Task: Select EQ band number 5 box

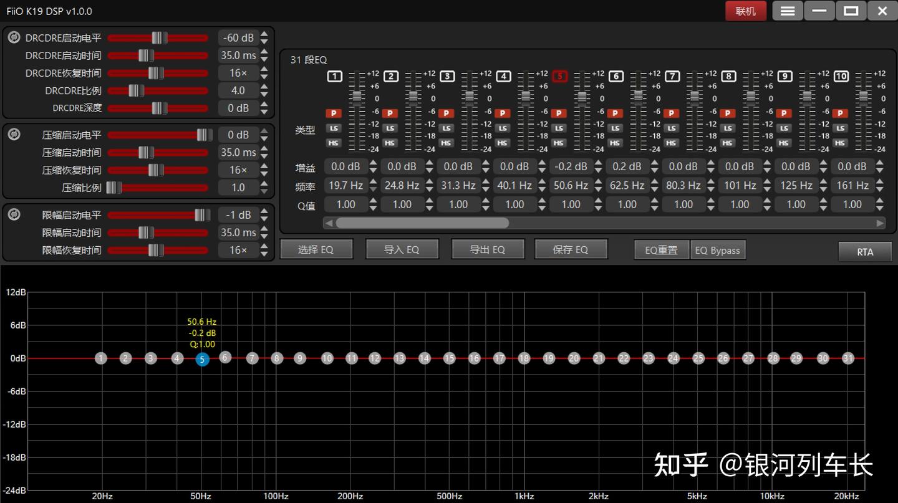Action: click(x=559, y=77)
